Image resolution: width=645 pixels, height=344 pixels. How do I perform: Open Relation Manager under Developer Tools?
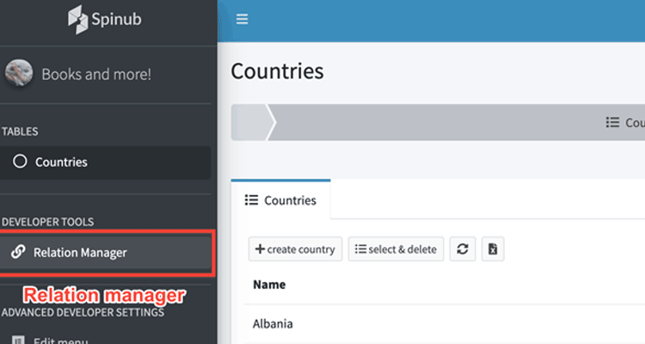click(x=80, y=252)
